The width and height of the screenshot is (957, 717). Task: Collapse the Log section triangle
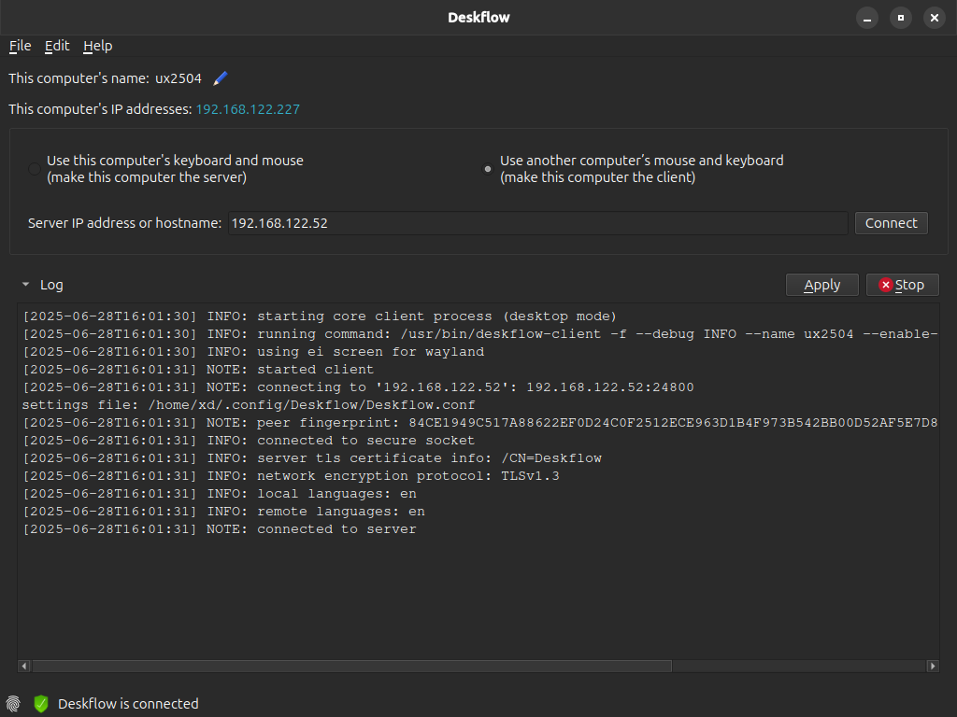coord(25,285)
